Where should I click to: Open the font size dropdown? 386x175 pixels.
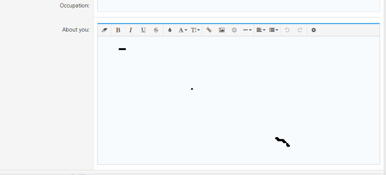[195, 30]
